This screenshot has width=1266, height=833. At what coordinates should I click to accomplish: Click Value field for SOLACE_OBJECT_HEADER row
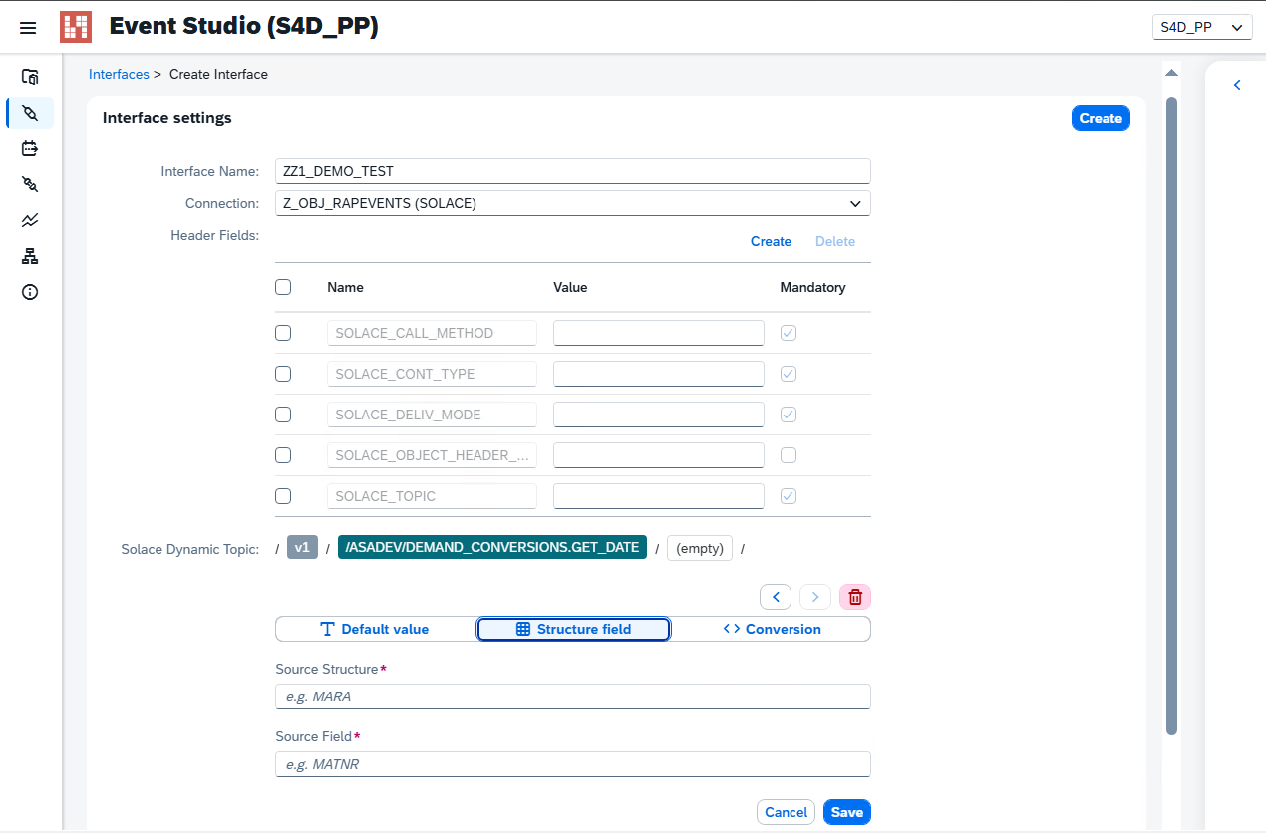point(659,455)
